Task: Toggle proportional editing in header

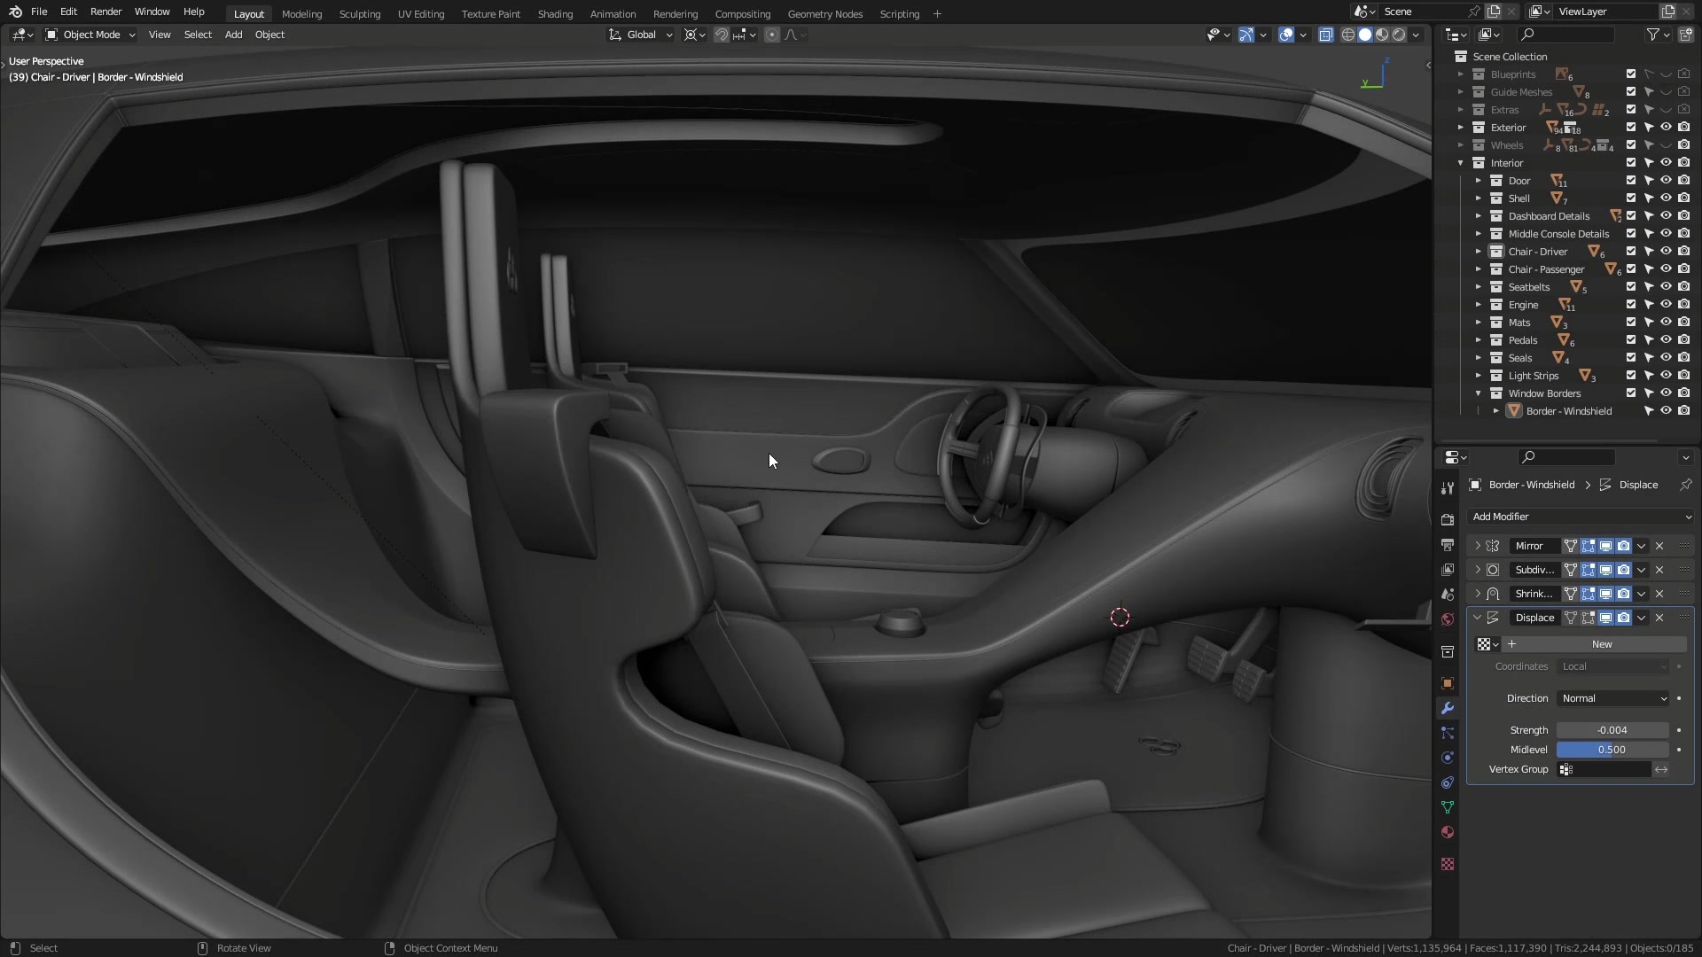Action: (772, 35)
